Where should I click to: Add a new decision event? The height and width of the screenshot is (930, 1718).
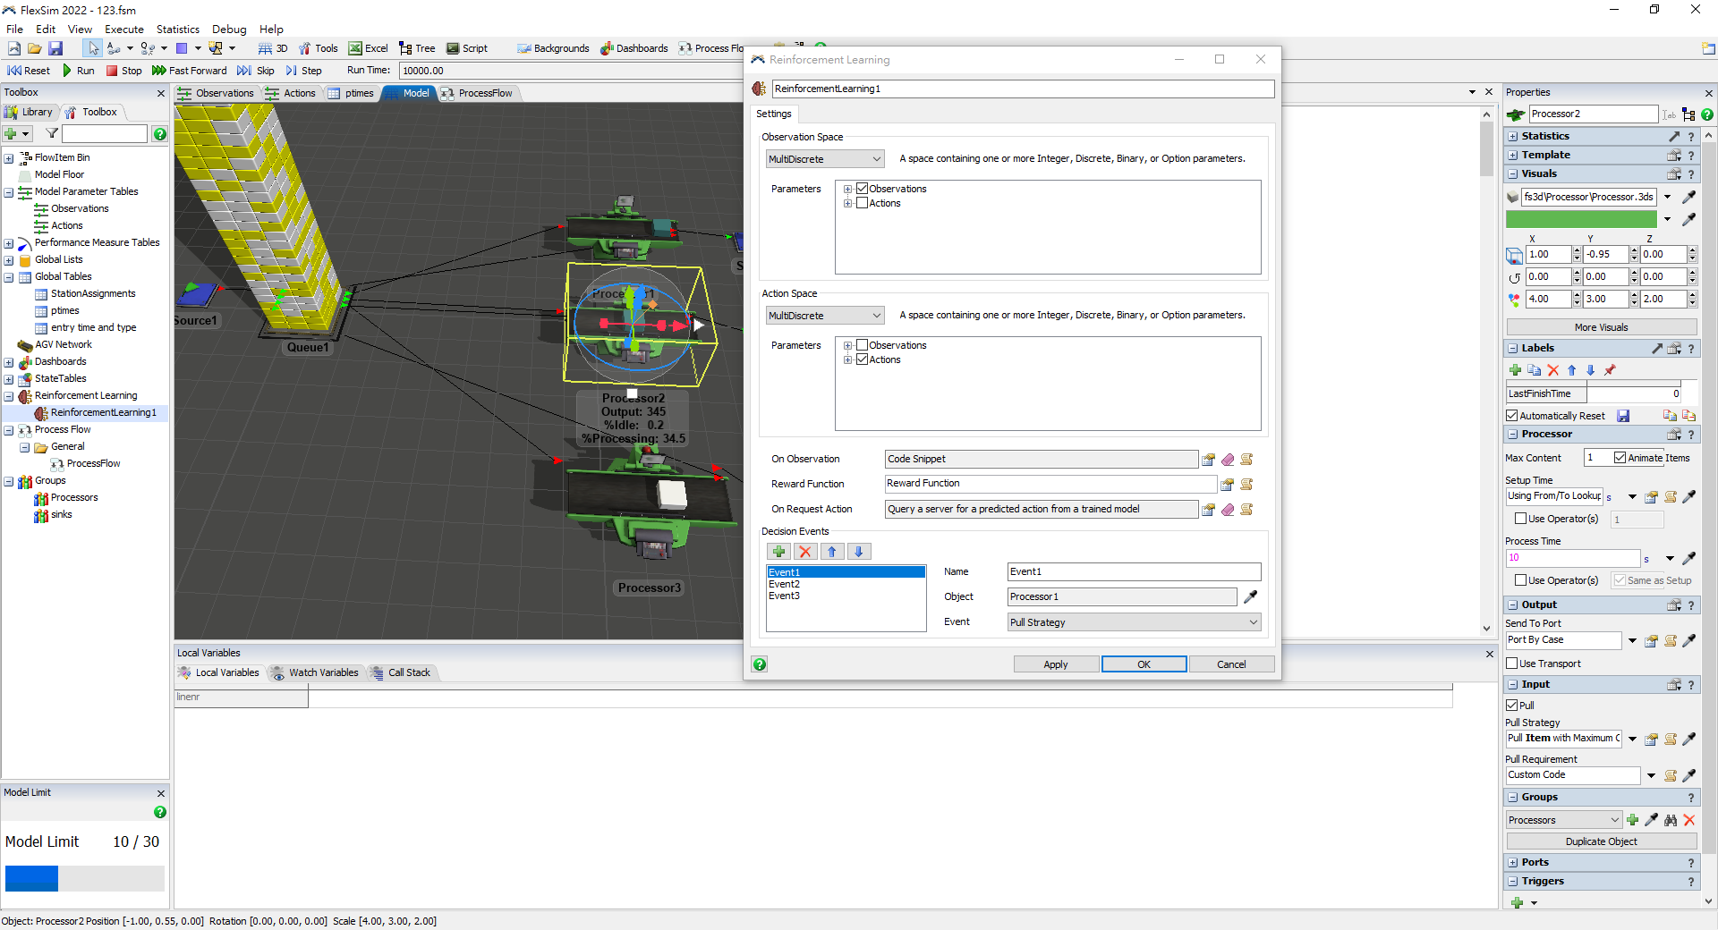[778, 552]
